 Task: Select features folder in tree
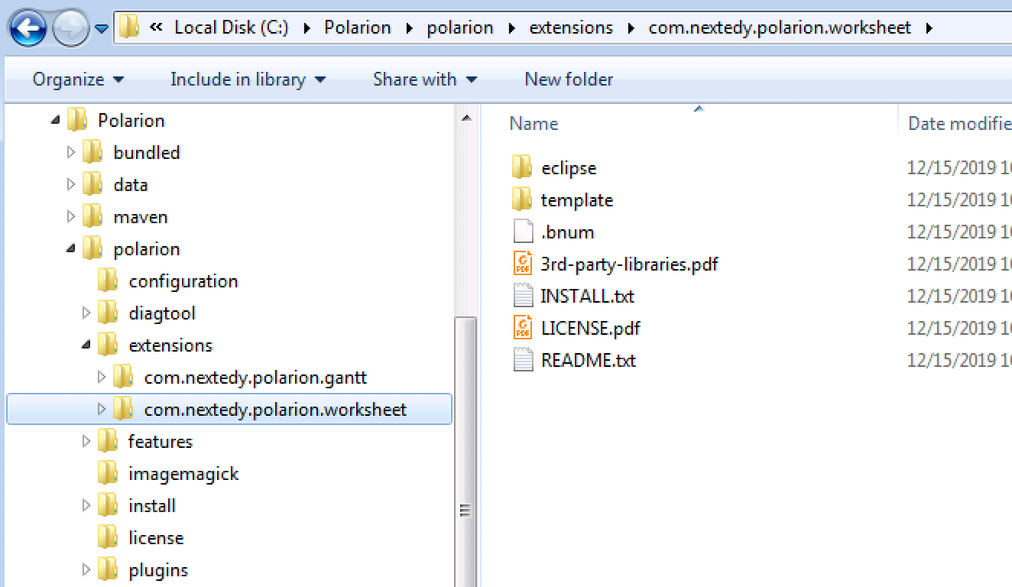[x=160, y=442]
